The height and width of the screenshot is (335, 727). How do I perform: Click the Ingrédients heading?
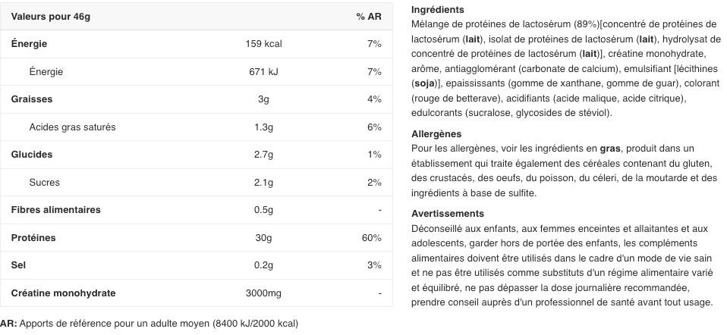(438, 9)
